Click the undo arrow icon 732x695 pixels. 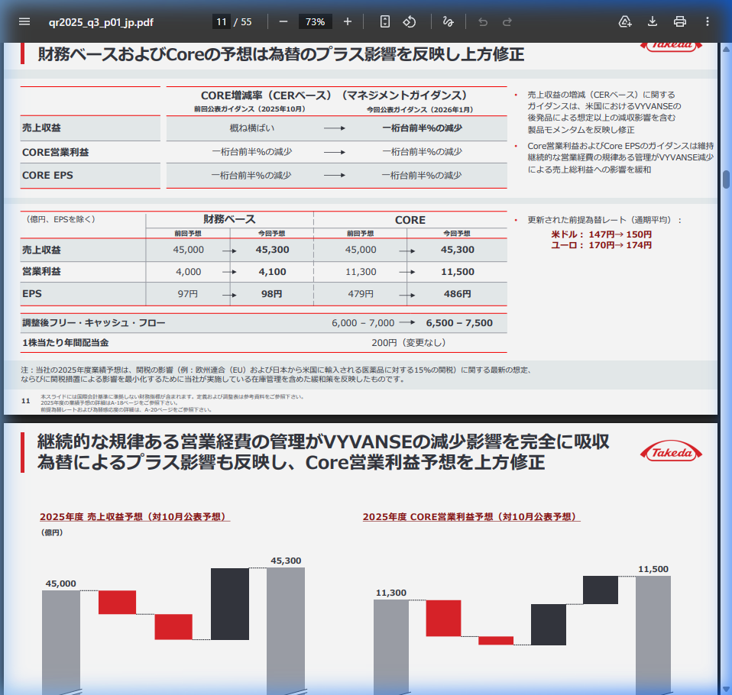click(x=483, y=21)
